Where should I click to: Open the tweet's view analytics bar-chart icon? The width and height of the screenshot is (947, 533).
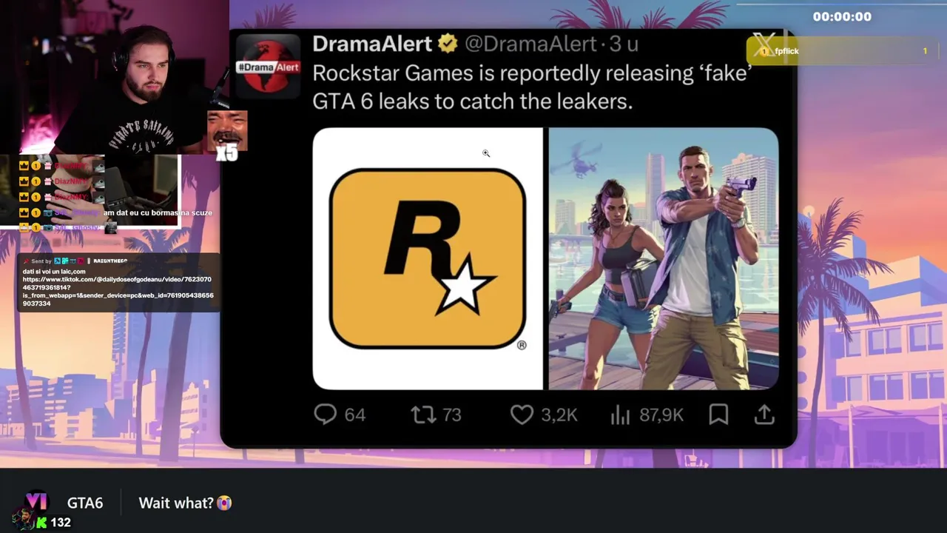point(619,415)
